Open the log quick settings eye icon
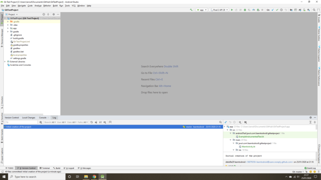Image resolution: width=321 pixels, height=180 pixels. click(x=105, y=122)
